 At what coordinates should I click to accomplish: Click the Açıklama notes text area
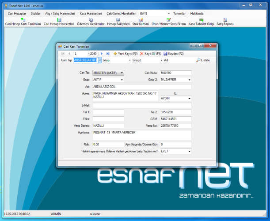pos(142,135)
